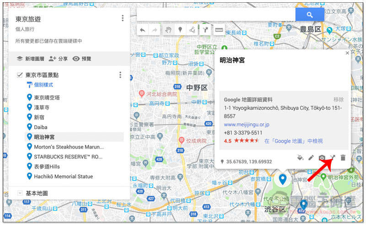Screen dimensions: 366x225
Task: Click the pencil edit icon
Action: (311, 158)
